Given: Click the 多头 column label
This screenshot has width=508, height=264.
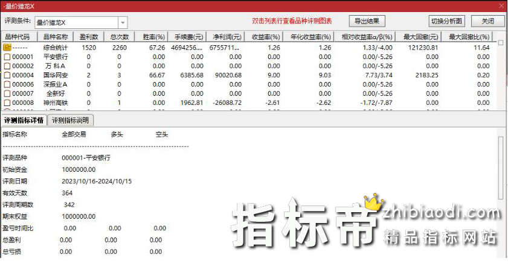Looking at the screenshot, I should 117,134.
